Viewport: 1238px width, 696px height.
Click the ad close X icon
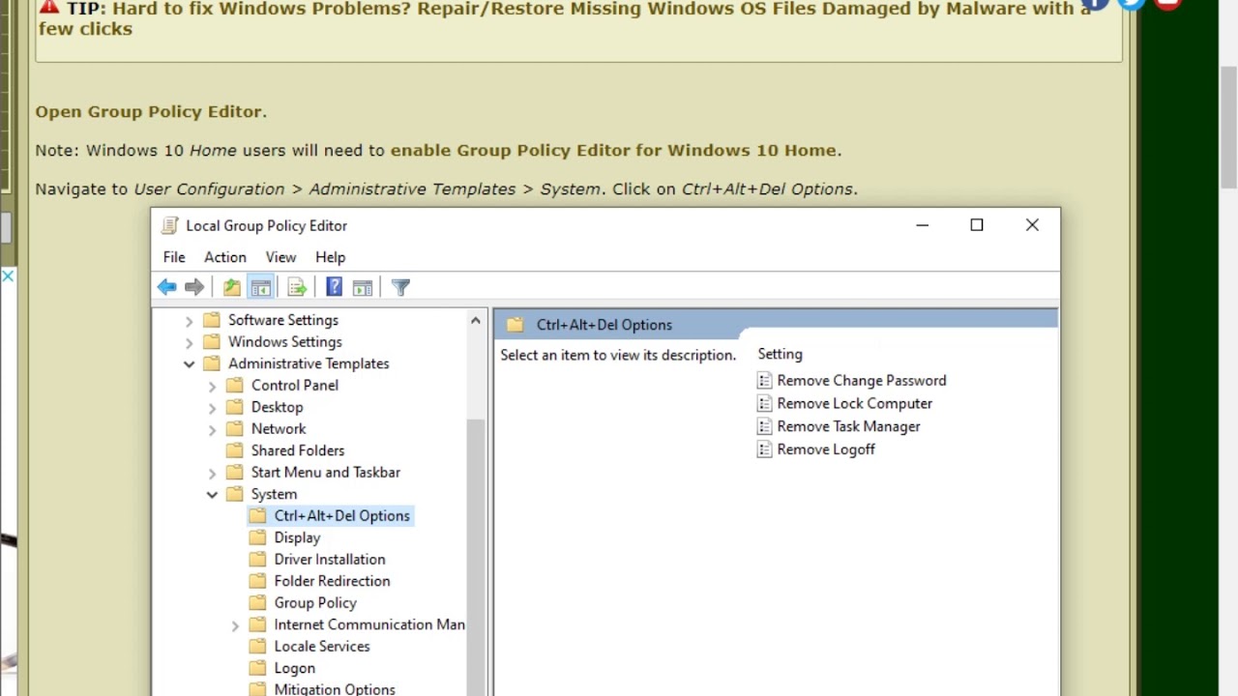(7, 276)
